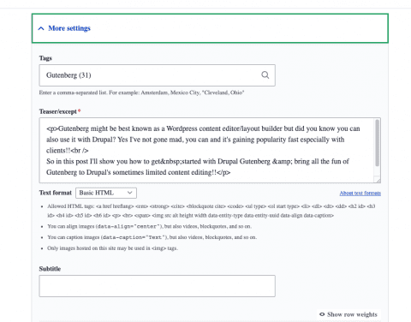Click the 'Only images hosted on this site' hint
This screenshot has height=322, width=411.
112,248
